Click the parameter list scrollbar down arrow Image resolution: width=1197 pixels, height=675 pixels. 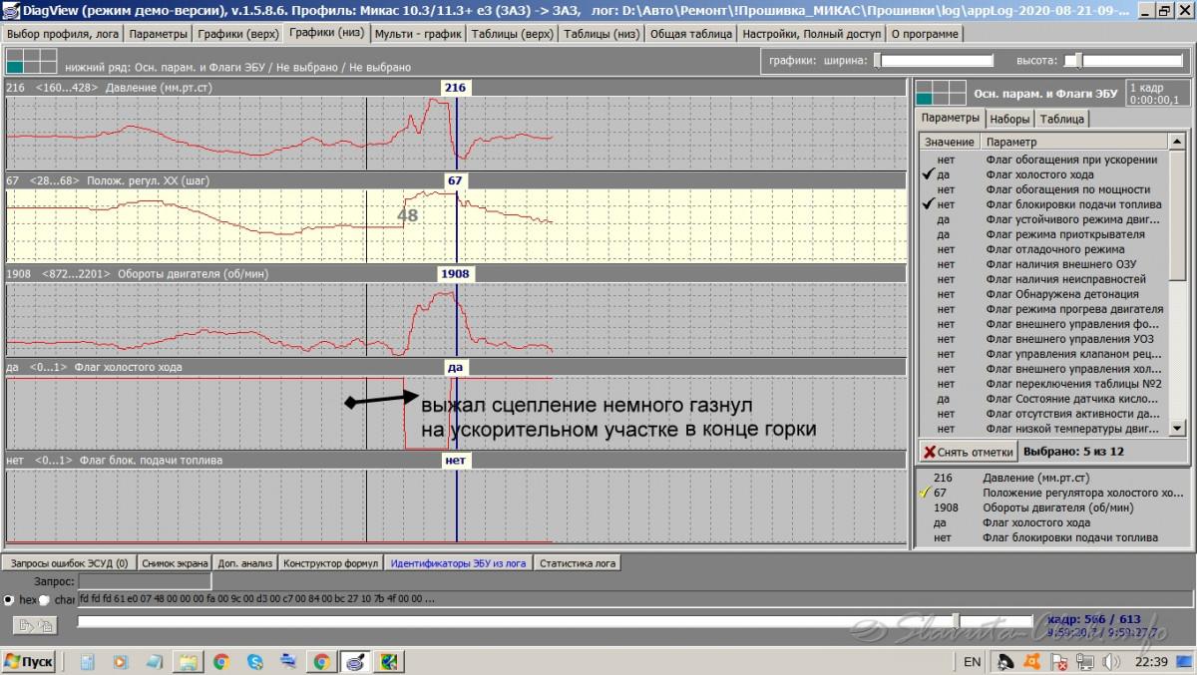[1176, 428]
